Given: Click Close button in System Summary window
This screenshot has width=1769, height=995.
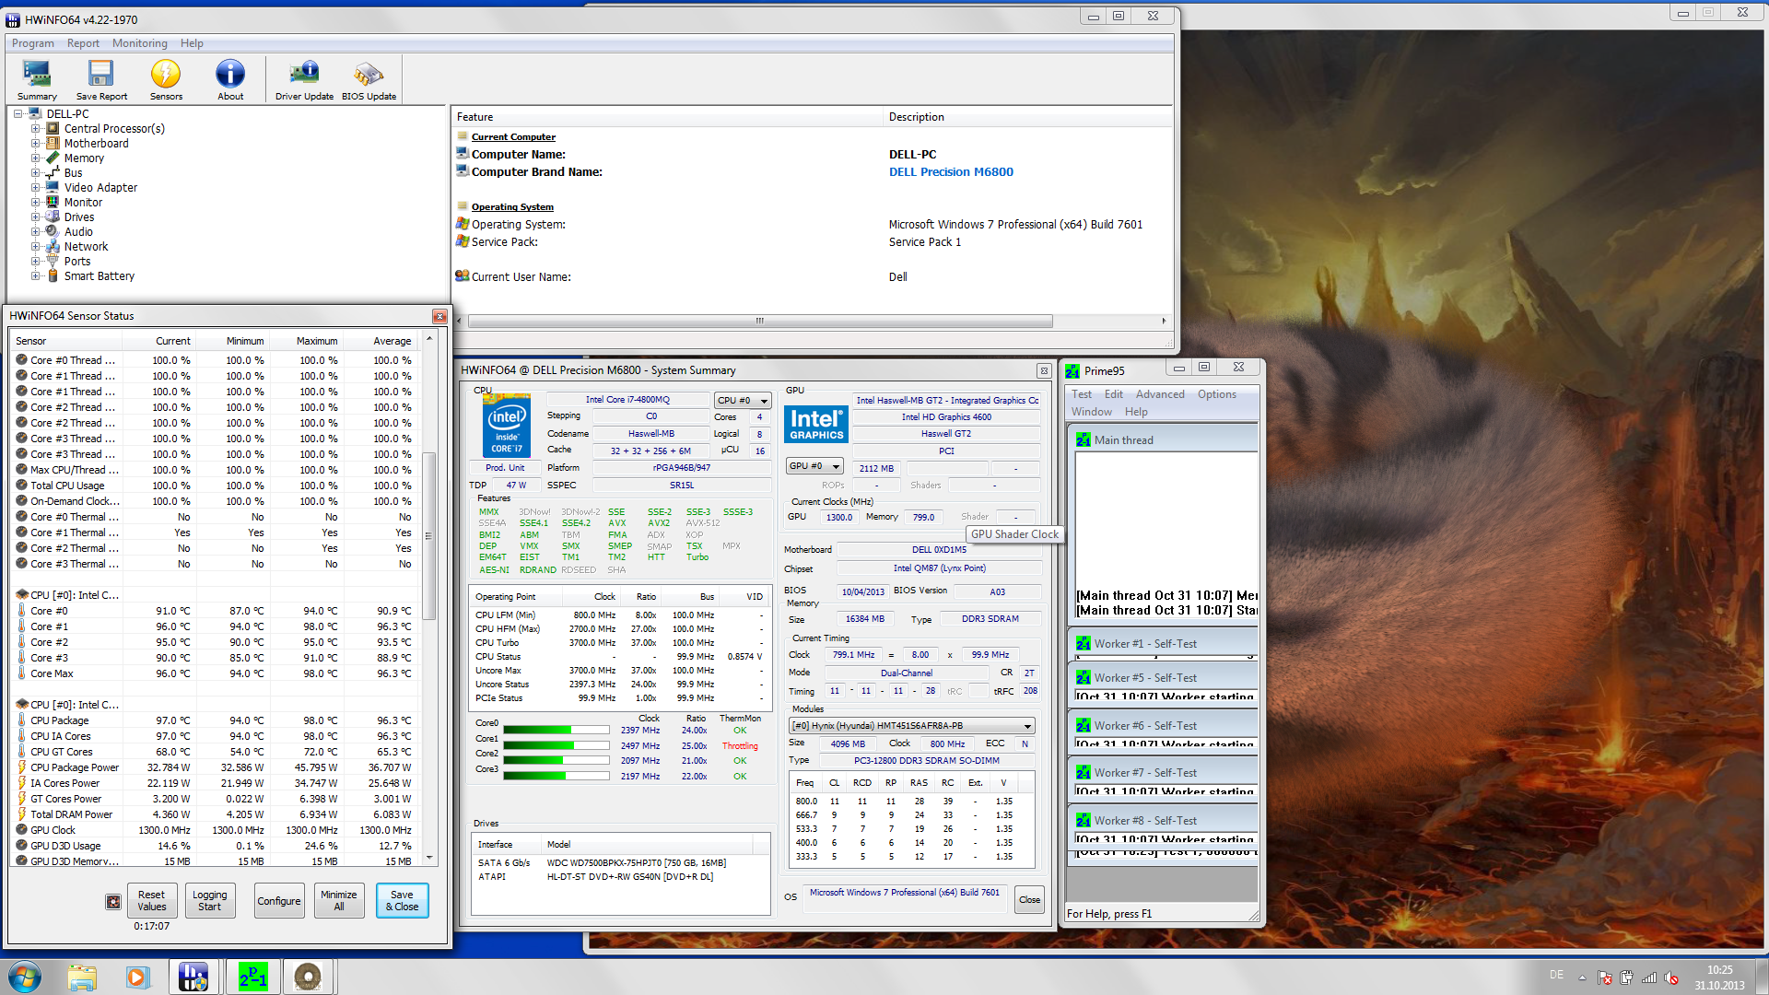Looking at the screenshot, I should coord(1030,900).
